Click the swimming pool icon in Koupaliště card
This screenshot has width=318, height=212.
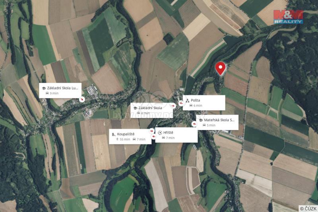[x=114, y=134]
